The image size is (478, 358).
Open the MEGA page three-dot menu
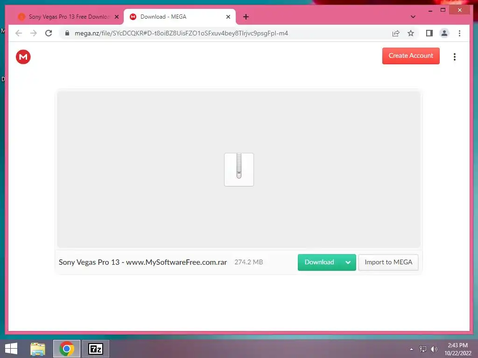[x=454, y=56]
